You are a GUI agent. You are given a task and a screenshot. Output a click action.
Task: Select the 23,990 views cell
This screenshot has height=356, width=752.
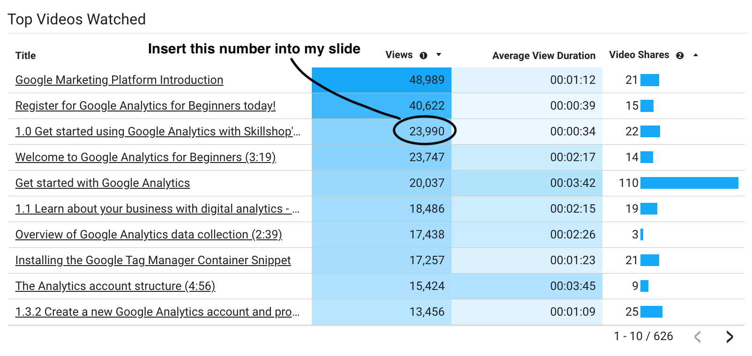click(382, 132)
